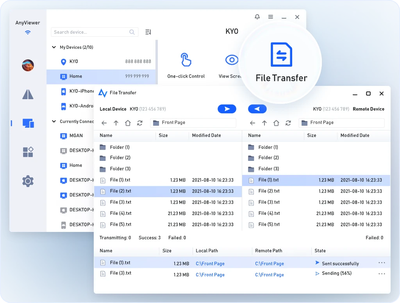Viewport: 400px width, 303px height.
Task: Click the send-to-remote right arrow button
Action: tap(227, 109)
